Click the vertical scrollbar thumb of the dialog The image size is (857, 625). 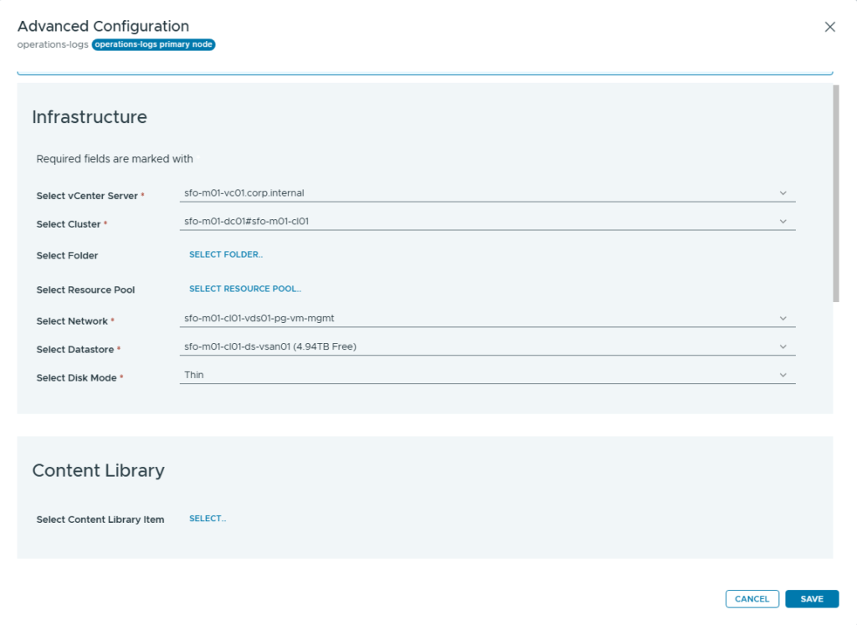pos(835,192)
